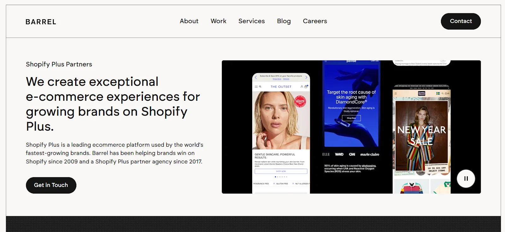Image resolution: width=505 pixels, height=232 pixels.
Task: Click the Get in Touch button
Action: (51, 185)
